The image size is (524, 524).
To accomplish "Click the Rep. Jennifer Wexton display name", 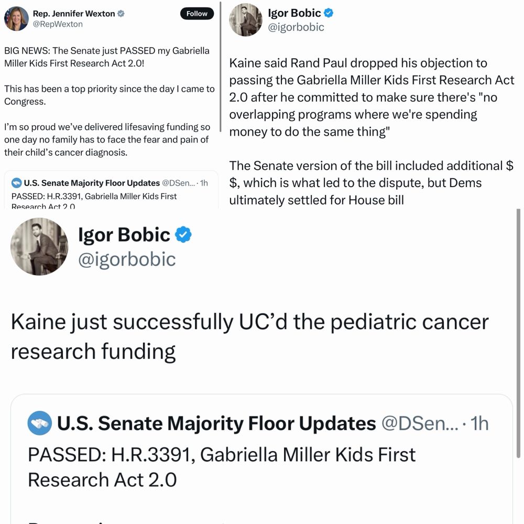I will click(x=74, y=14).
